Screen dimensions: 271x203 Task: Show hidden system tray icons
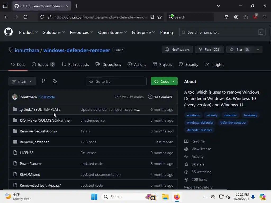pyautogui.click(x=205, y=197)
